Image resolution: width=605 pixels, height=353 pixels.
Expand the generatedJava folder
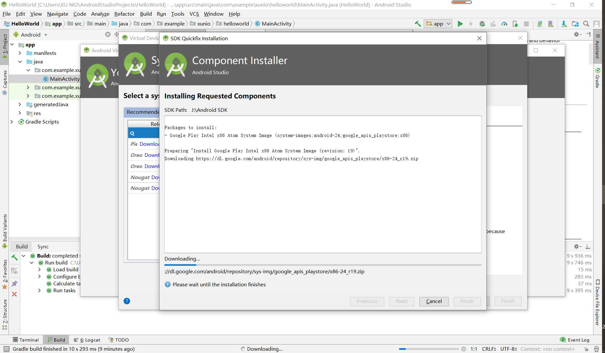tap(20, 104)
